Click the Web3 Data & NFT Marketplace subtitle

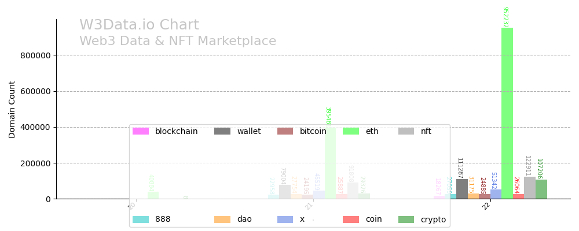click(x=178, y=42)
